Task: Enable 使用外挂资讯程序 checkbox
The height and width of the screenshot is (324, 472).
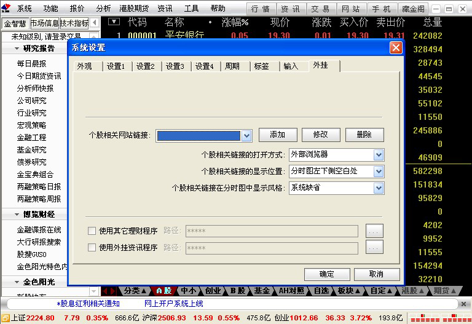Action: click(x=92, y=248)
